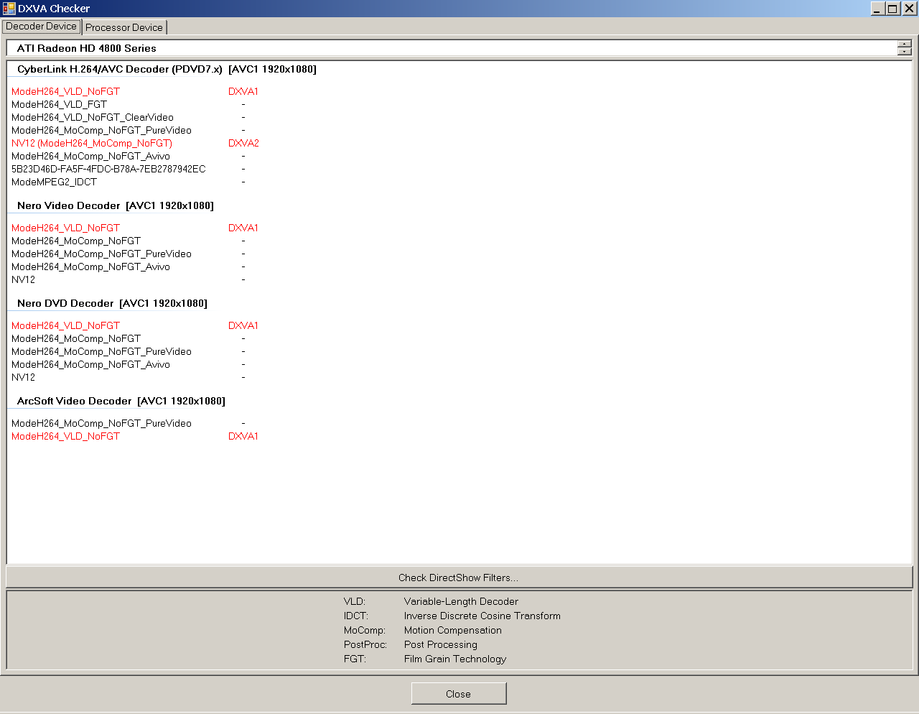Select the ModeMPEG2_IDCT list entry

point(54,182)
